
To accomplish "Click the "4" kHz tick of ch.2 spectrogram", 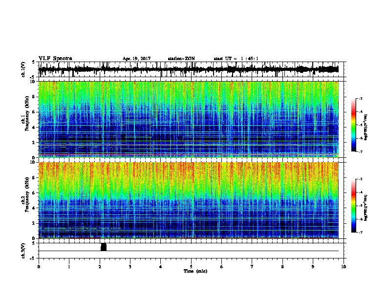I will pyautogui.click(x=34, y=208).
